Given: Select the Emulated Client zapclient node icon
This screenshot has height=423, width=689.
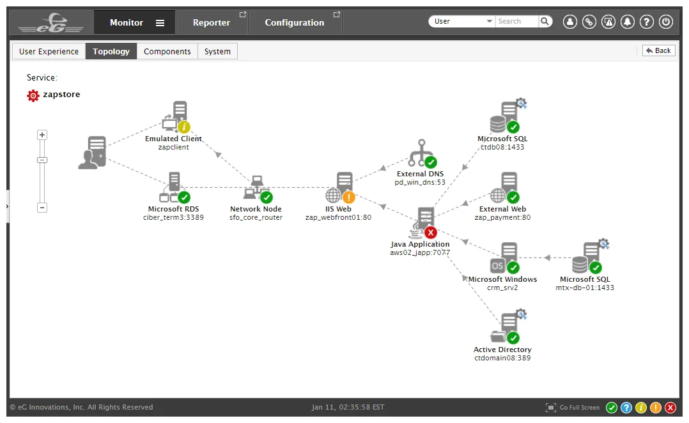Looking at the screenshot, I should click(x=176, y=117).
